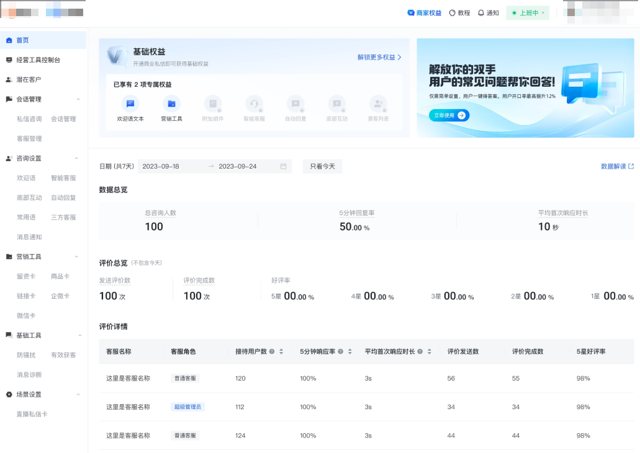The image size is (640, 453).
Task: Click the locked 自动回复 icon
Action: point(295,105)
